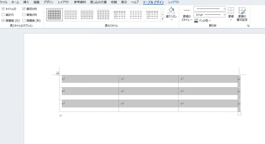Select the fifth table style thumbnail

pos(120,15)
